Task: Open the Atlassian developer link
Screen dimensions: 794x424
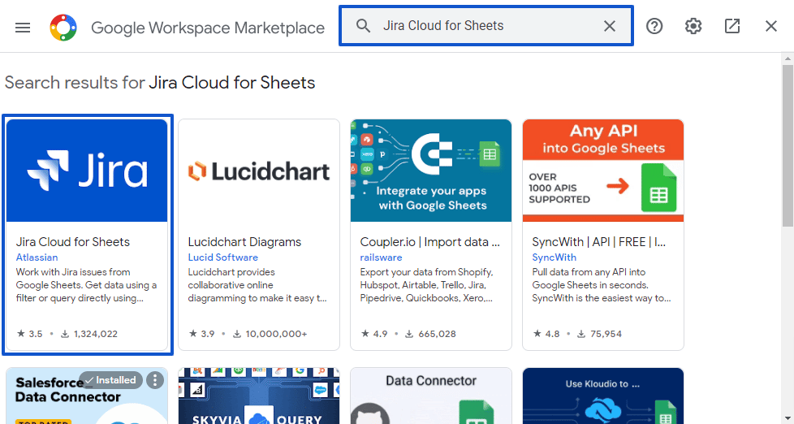Action: click(37, 257)
